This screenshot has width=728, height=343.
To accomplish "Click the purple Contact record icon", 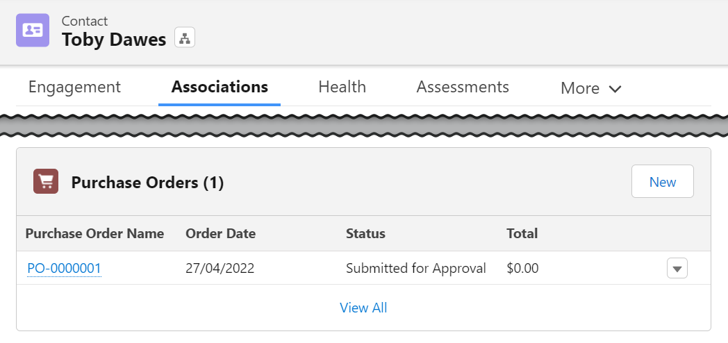I will [33, 30].
